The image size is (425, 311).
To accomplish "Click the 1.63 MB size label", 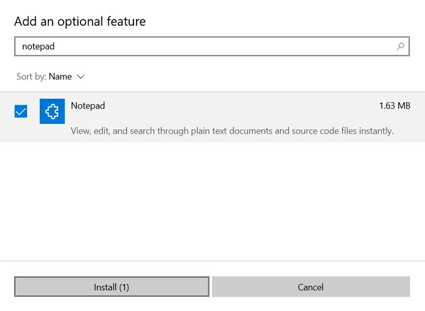I will (x=395, y=106).
